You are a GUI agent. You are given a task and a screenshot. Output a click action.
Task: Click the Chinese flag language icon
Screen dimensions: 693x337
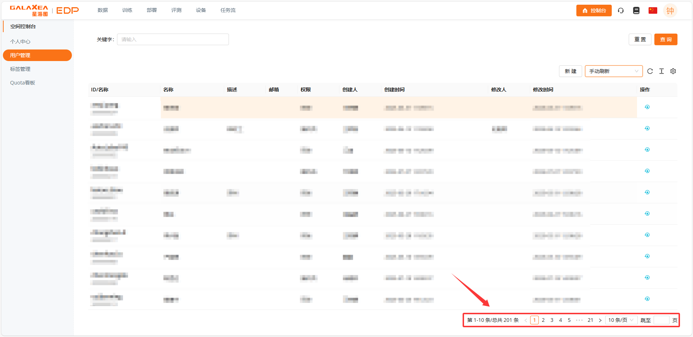click(653, 10)
